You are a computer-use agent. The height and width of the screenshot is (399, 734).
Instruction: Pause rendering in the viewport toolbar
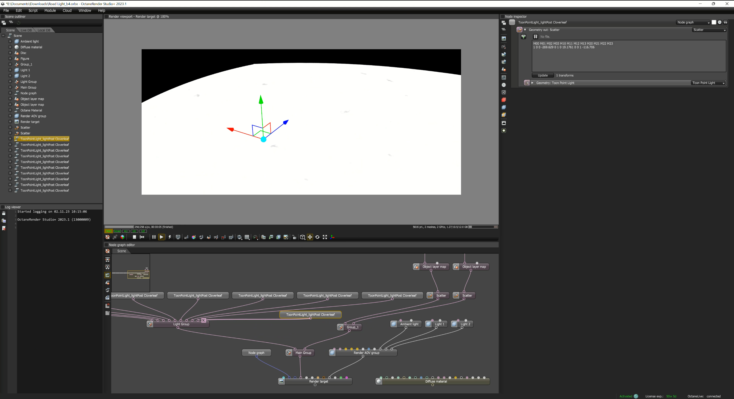(154, 237)
